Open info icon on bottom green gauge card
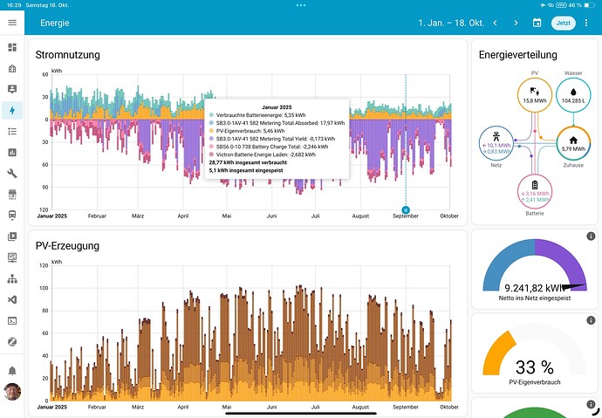The image size is (602, 418). point(591,404)
